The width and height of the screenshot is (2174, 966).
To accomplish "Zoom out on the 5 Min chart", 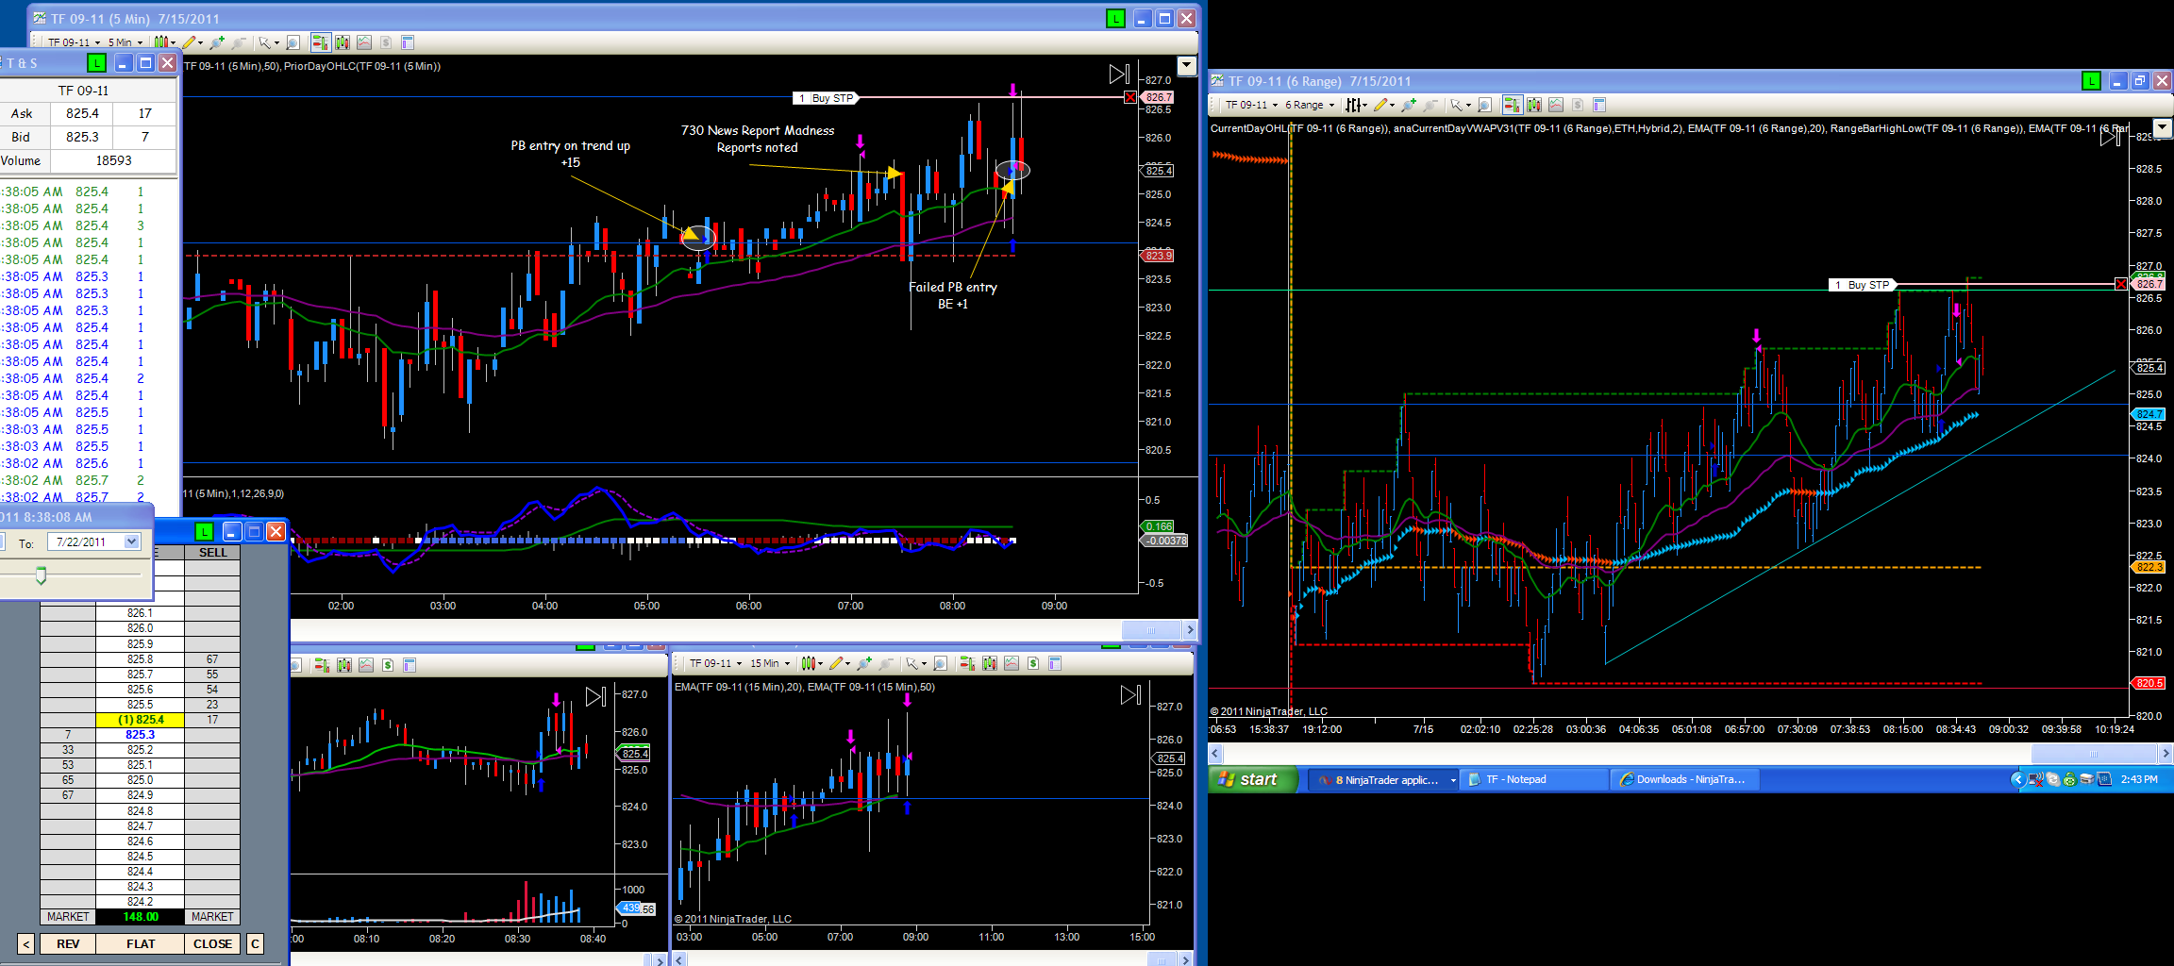I will pyautogui.click(x=239, y=42).
